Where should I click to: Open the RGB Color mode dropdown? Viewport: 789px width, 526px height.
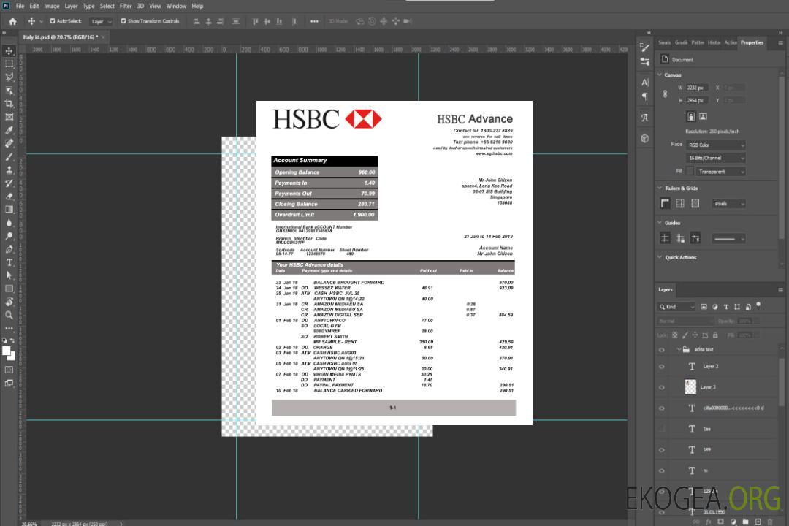[x=716, y=145]
